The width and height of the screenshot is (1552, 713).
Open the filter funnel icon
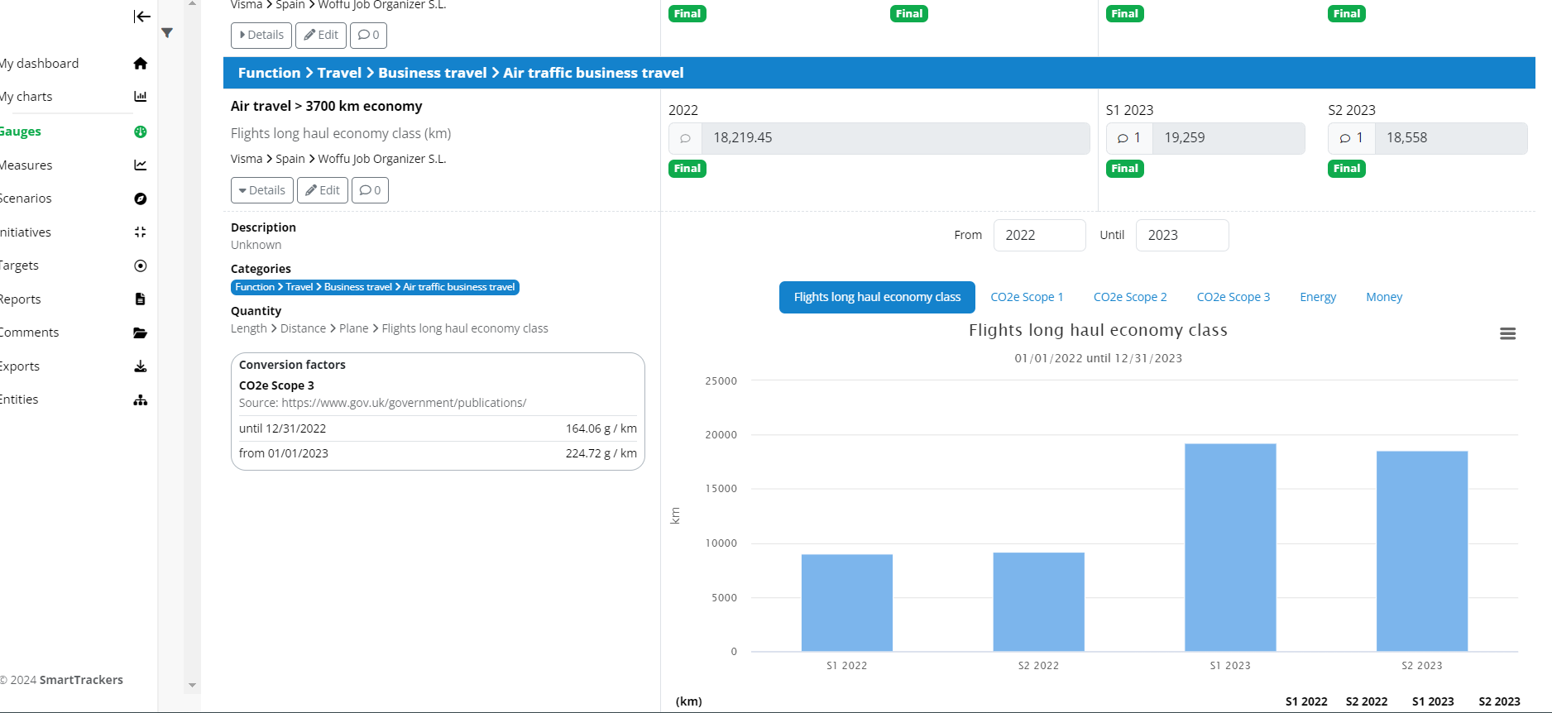(167, 33)
